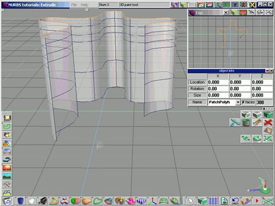This screenshot has height=206, width=275.
Task: Click the Rotation label button
Action: 197,89
